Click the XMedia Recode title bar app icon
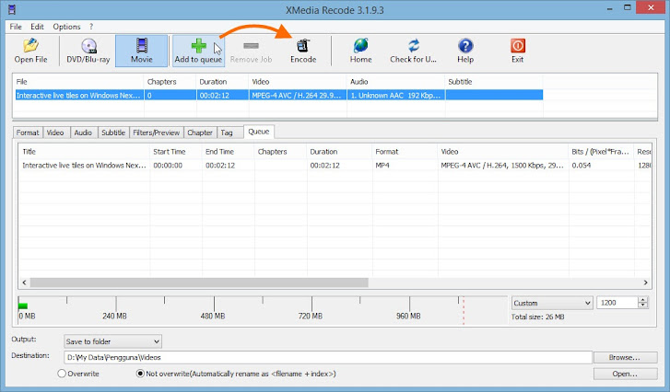The image size is (670, 392). [x=12, y=9]
